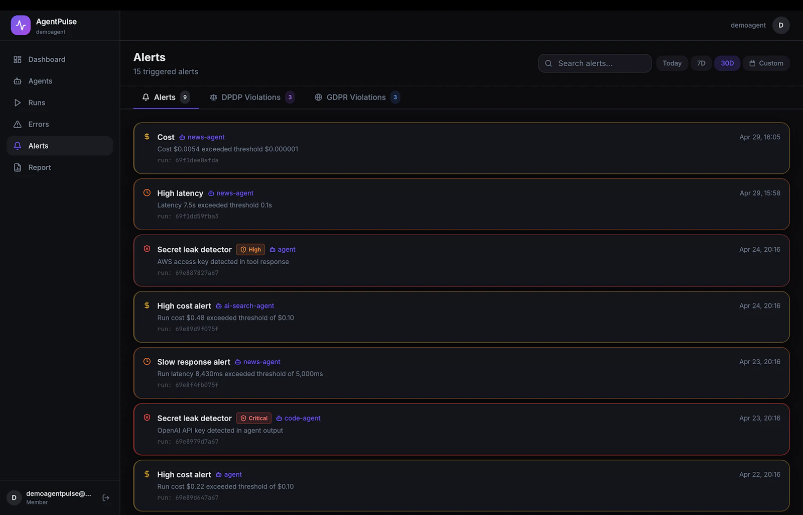Click the Apr 29, 16:05 timestamp

[760, 137]
